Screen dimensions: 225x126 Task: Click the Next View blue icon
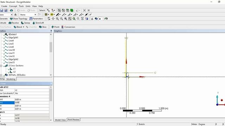click(x=87, y=19)
